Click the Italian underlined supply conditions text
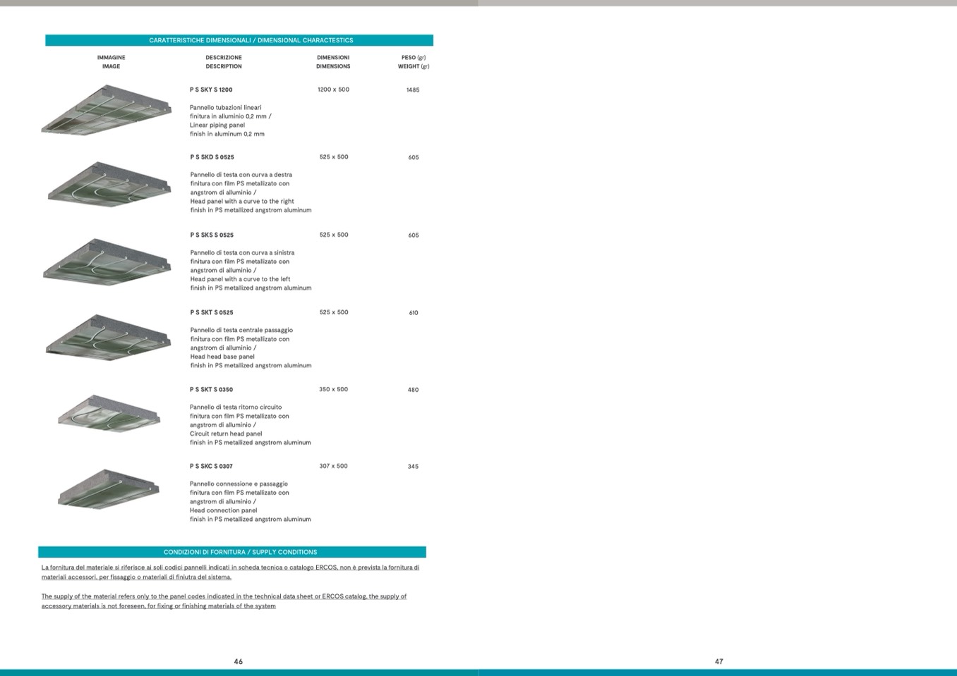This screenshot has height=676, width=957. point(230,572)
